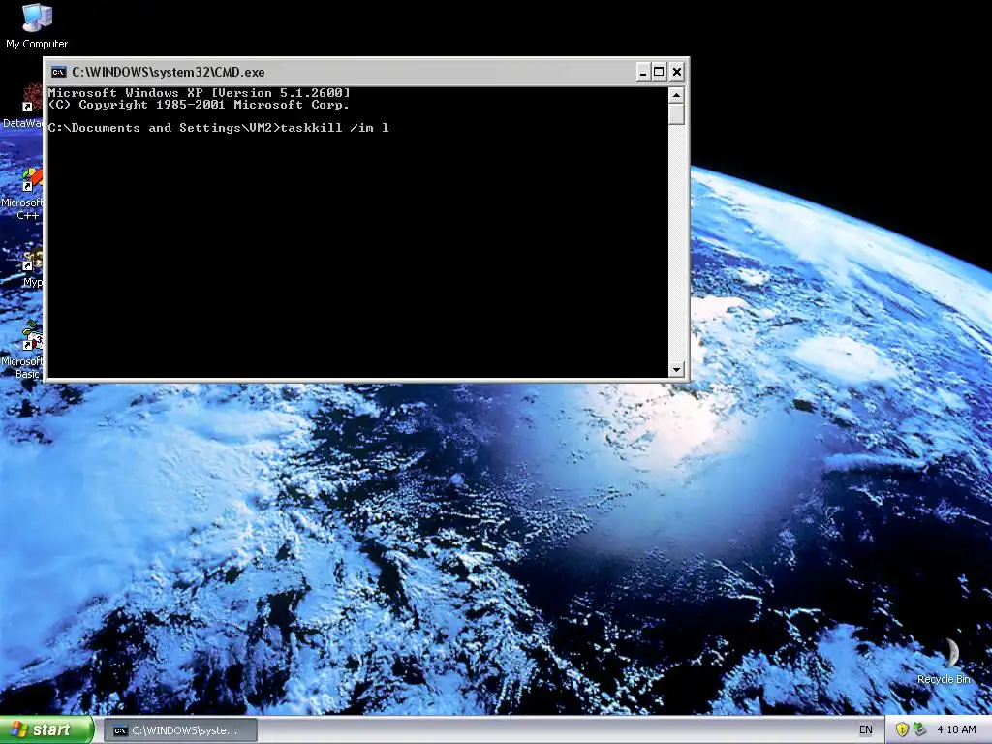The image size is (992, 744).
Task: Click the CMD scrollbar down arrow
Action: click(x=676, y=369)
